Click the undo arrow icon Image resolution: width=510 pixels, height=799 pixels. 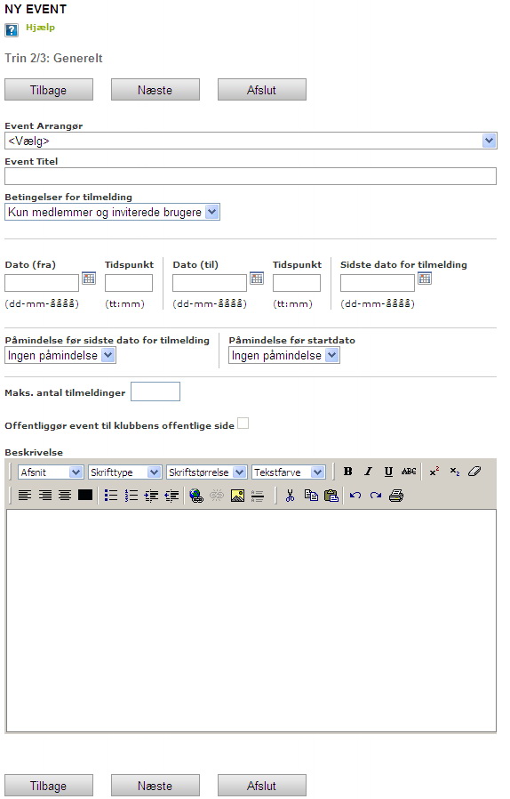pyautogui.click(x=355, y=496)
